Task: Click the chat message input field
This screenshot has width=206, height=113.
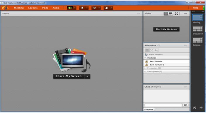Action: click(x=163, y=105)
